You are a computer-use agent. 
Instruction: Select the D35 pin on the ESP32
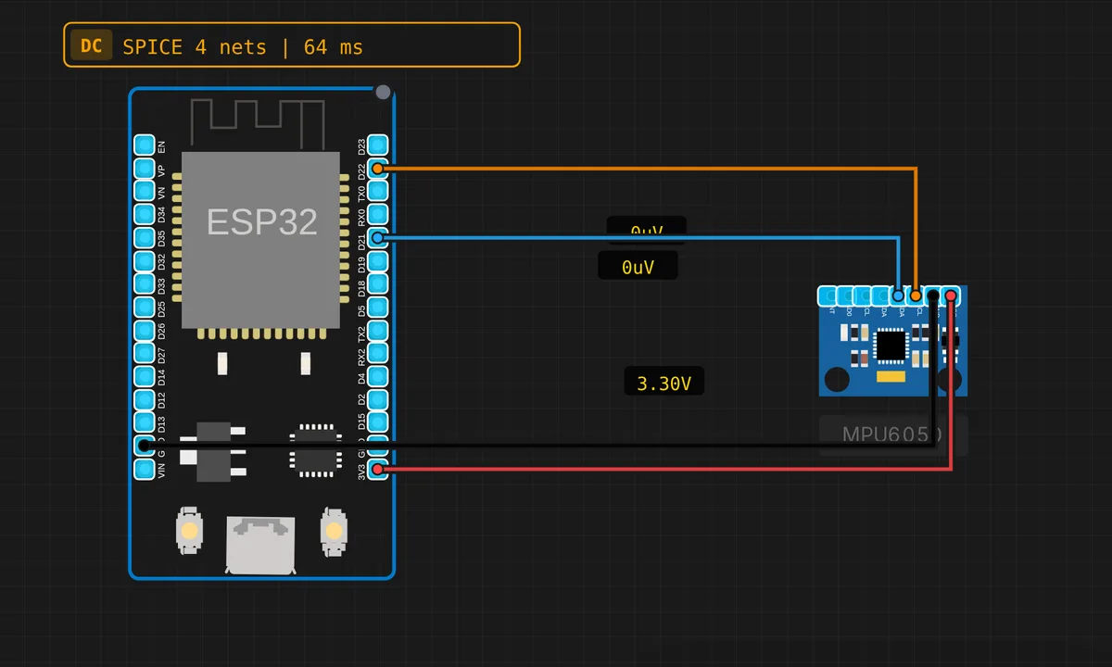click(145, 238)
